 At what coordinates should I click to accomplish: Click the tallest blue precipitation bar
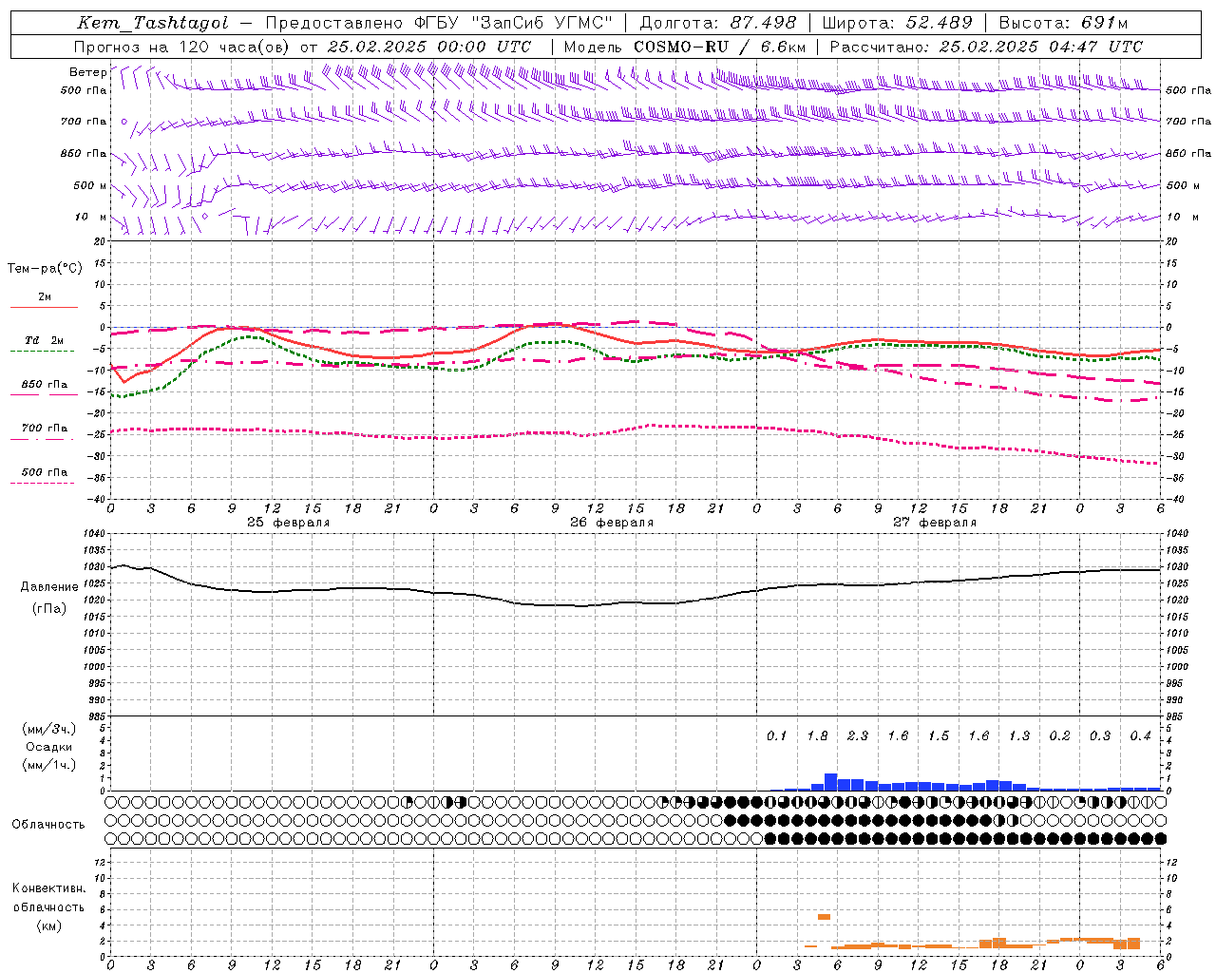830,782
